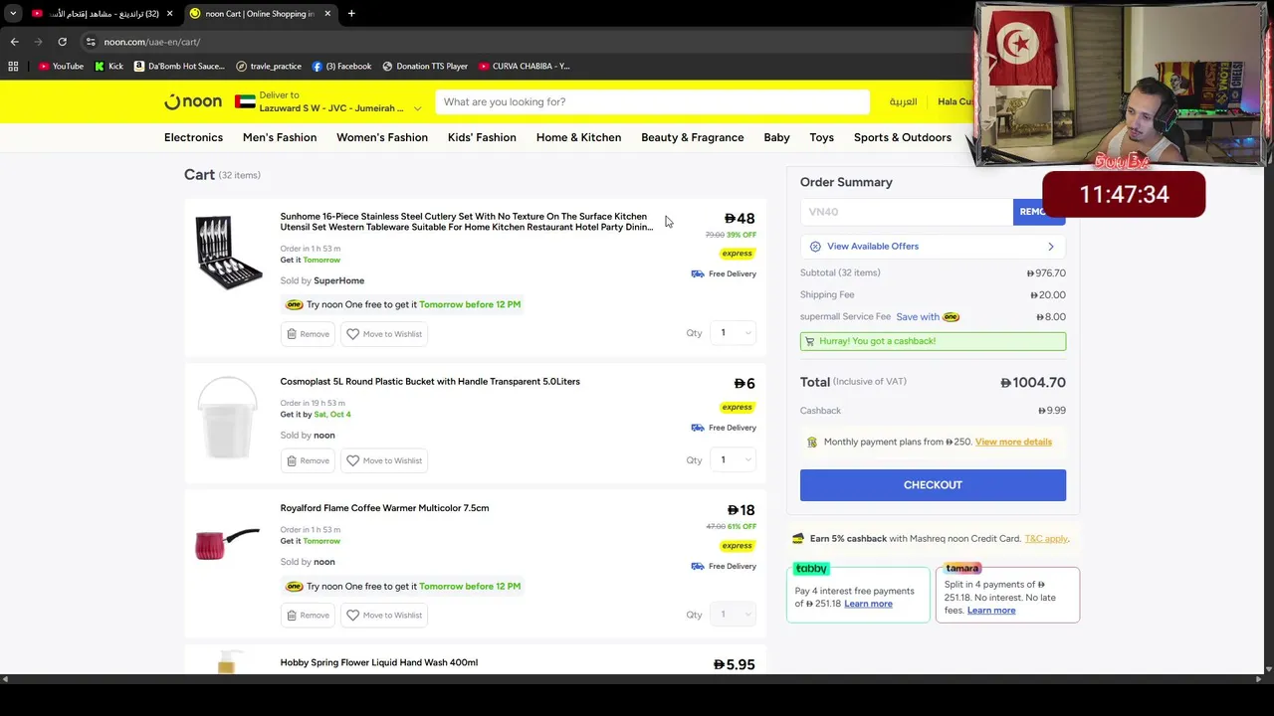Click the noon logo
This screenshot has width=1274, height=716.
point(193,101)
